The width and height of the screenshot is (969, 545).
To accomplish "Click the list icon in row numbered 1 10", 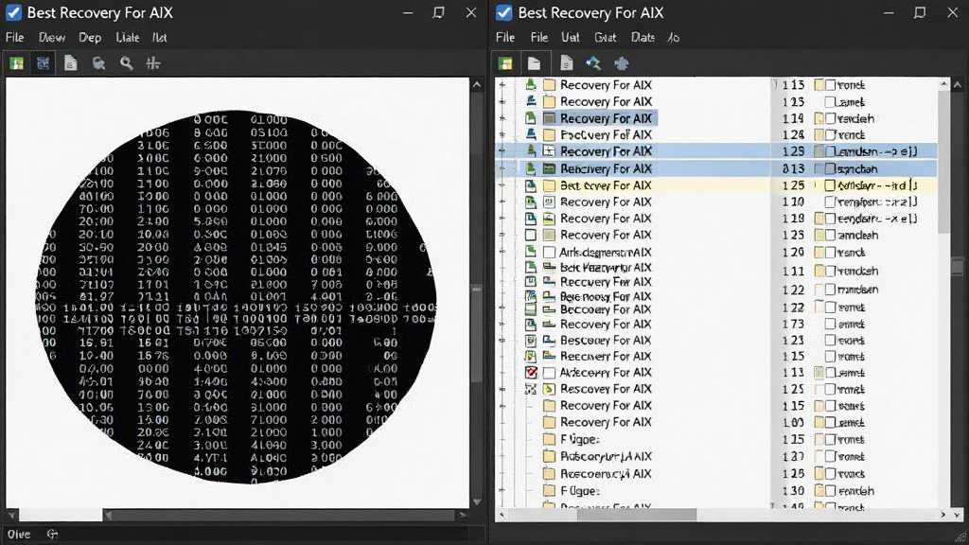I will point(549,202).
